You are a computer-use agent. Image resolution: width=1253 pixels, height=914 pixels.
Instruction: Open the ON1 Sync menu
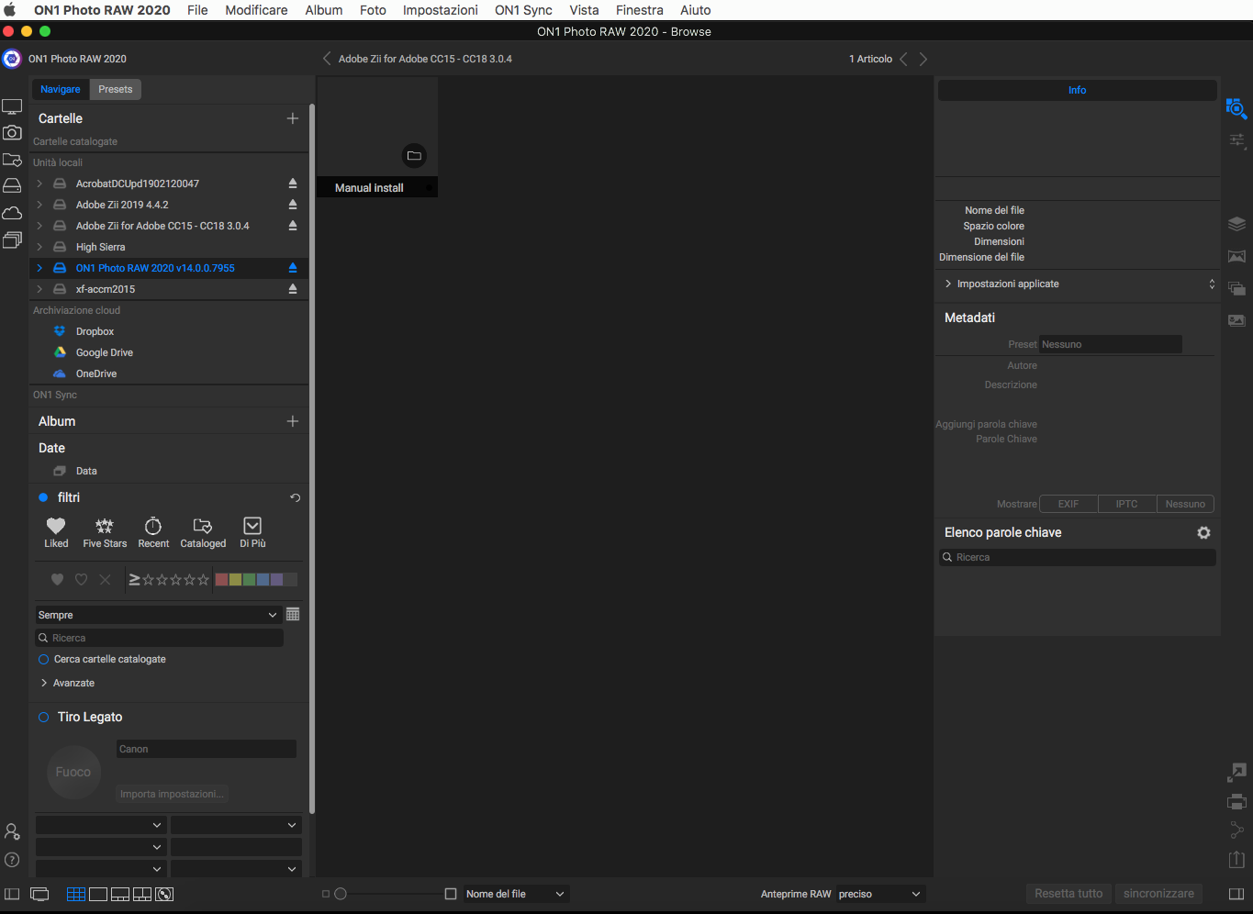pos(523,10)
